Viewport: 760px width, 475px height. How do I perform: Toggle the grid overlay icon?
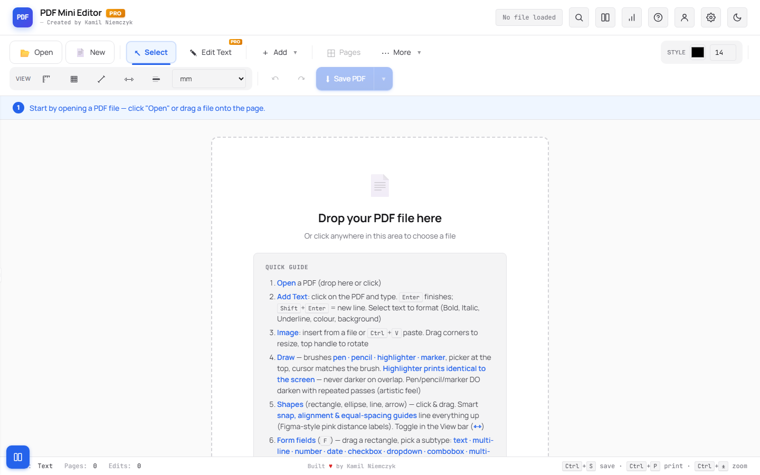[74, 79]
